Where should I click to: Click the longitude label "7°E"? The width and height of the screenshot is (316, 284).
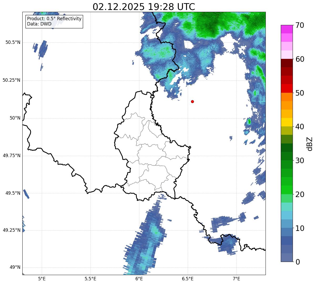[x=236, y=278]
